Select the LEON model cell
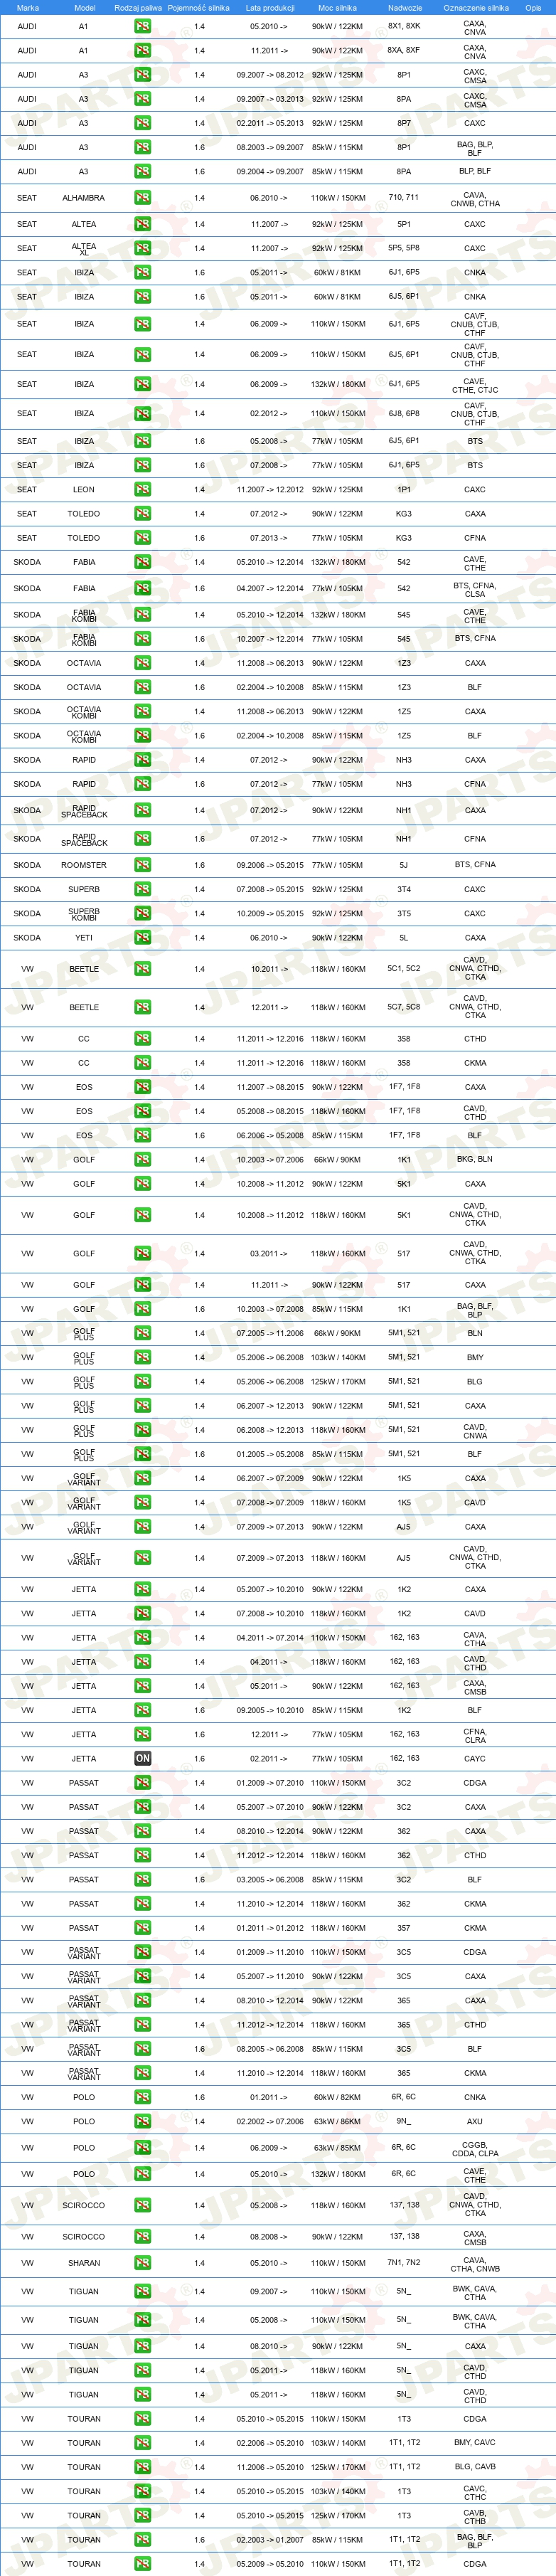 [x=84, y=490]
